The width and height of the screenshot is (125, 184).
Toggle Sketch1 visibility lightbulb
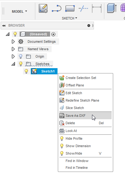(26, 71)
